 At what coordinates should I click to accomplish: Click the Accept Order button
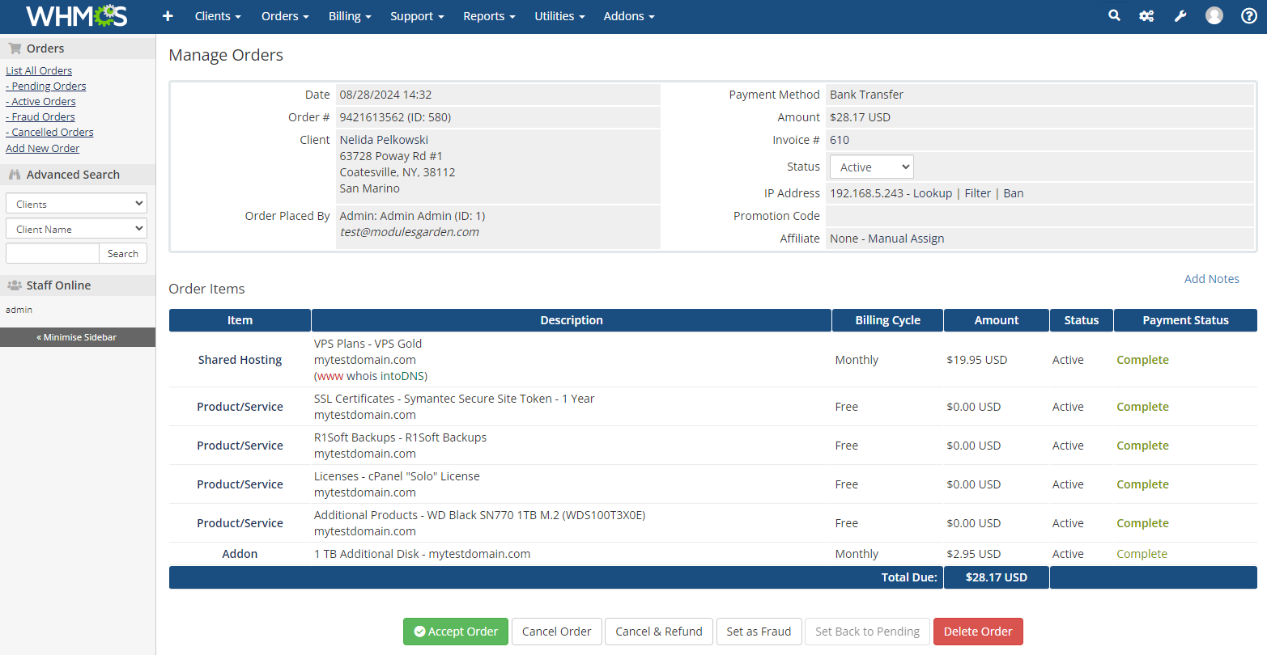click(455, 632)
